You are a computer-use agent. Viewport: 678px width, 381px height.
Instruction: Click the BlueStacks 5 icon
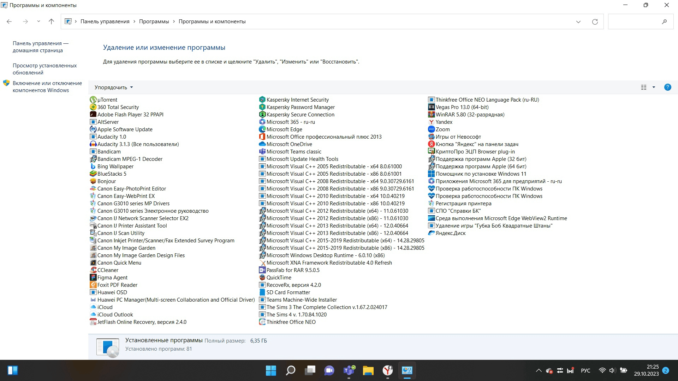(x=93, y=174)
